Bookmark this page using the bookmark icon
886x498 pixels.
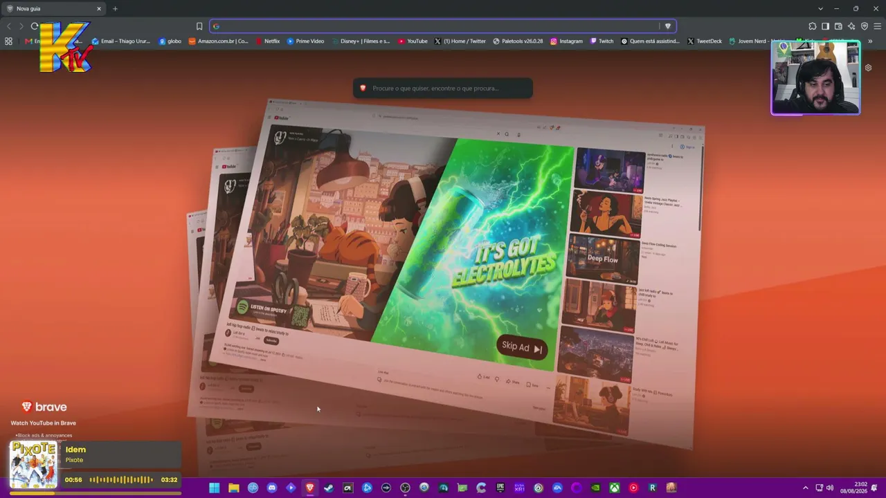click(x=199, y=26)
